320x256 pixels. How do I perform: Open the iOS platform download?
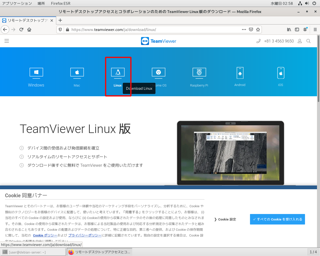point(281,73)
